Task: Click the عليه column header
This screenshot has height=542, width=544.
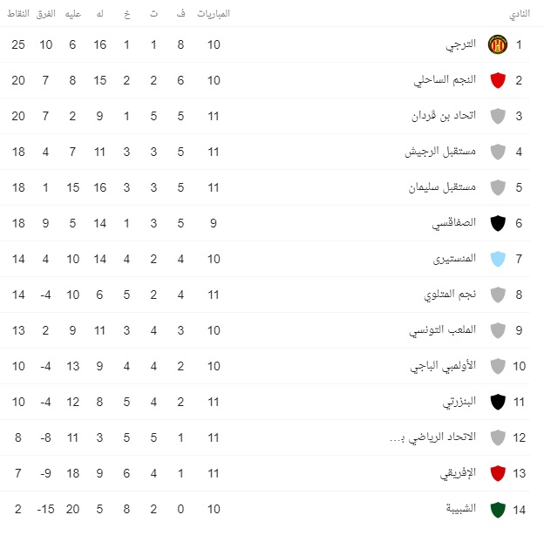Action: (73, 14)
